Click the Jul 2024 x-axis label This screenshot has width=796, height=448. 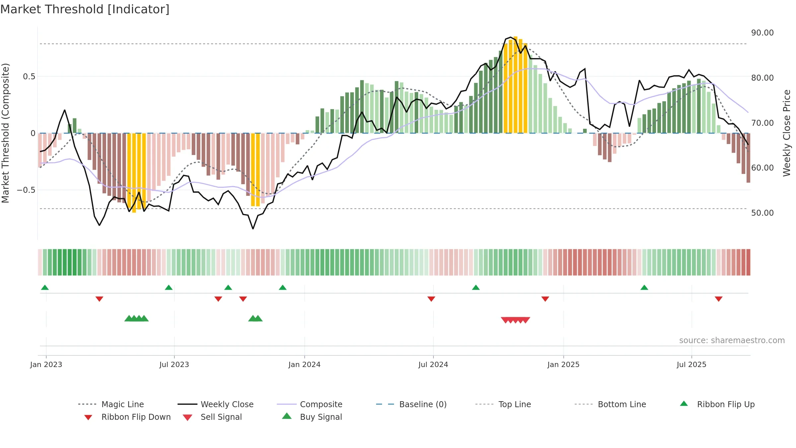(433, 364)
